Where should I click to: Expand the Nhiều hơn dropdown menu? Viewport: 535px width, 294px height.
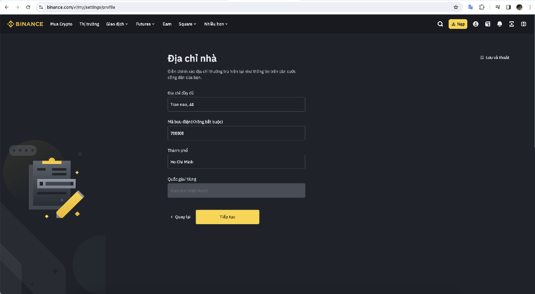(x=216, y=24)
